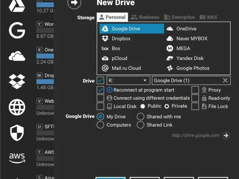Enable the File Lock checkbox
Screen dimensions: 239x179
[x=195, y=106]
